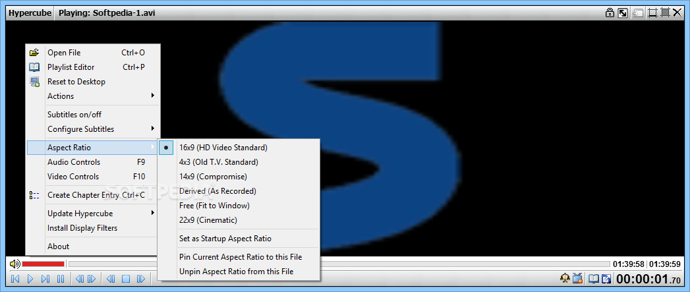Screen dimensions: 690x292
Task: Click the Hypercube title button
Action: (29, 13)
